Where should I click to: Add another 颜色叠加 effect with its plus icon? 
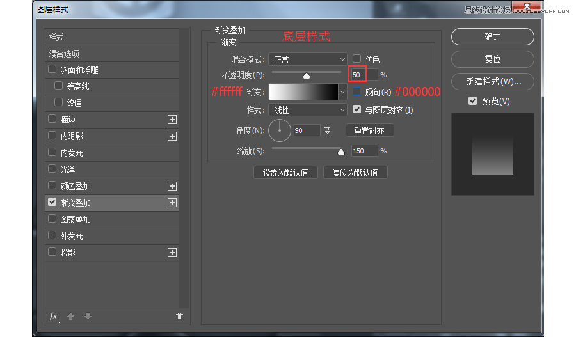click(172, 186)
